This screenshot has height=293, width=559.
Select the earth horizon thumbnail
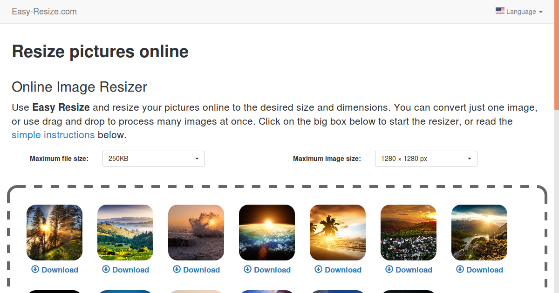click(x=266, y=232)
